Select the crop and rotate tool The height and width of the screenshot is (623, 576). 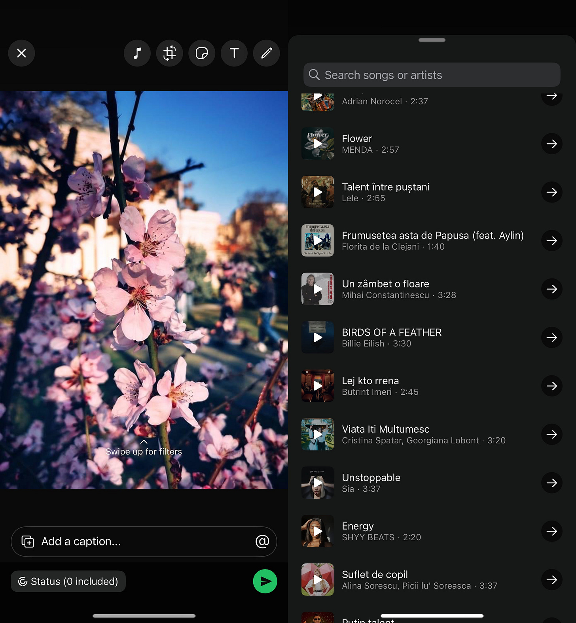coord(169,53)
